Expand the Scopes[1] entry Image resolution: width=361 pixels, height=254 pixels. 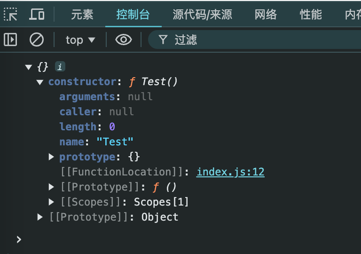tap(52, 202)
